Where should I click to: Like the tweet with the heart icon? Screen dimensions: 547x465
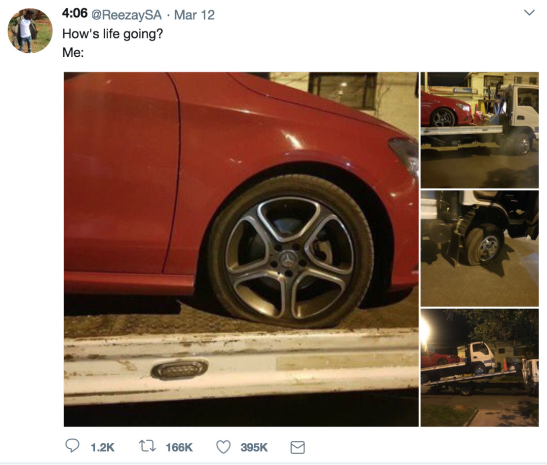coord(224,446)
